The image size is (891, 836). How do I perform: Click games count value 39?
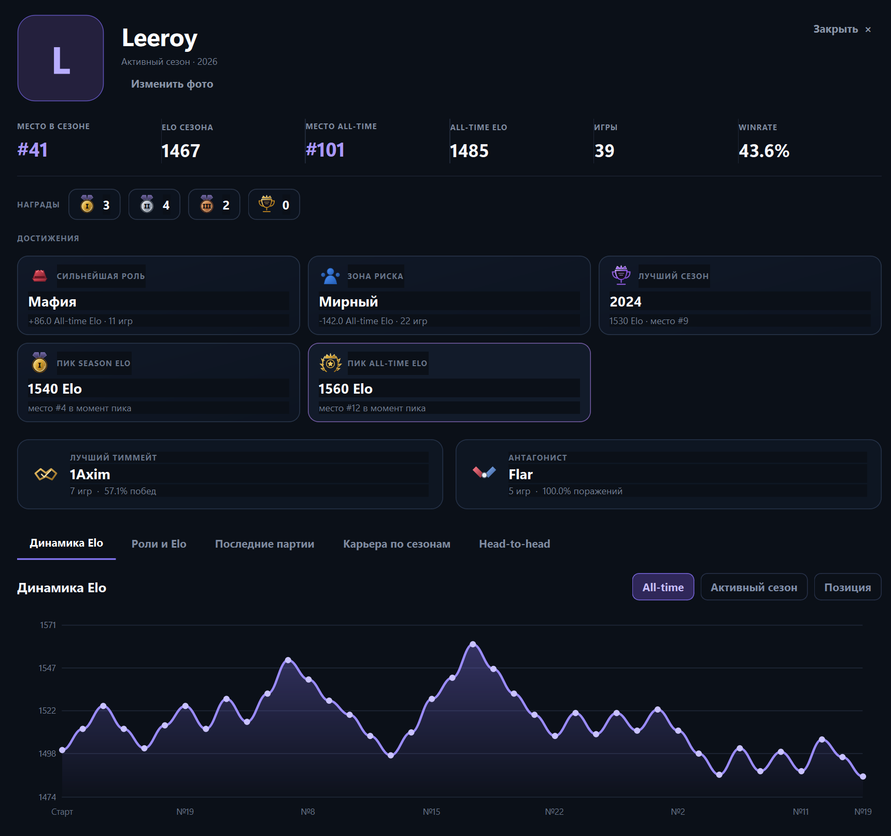(604, 151)
